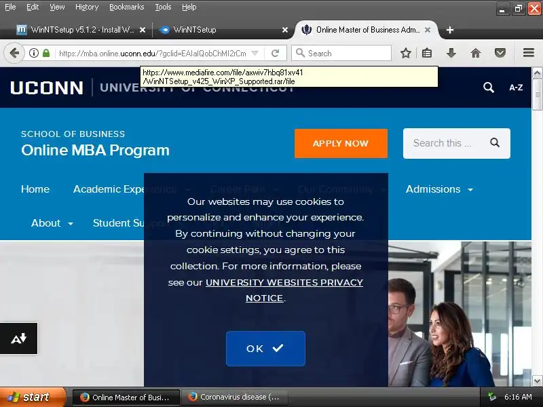
Task: Click the APPLY NOW button
Action: click(341, 143)
